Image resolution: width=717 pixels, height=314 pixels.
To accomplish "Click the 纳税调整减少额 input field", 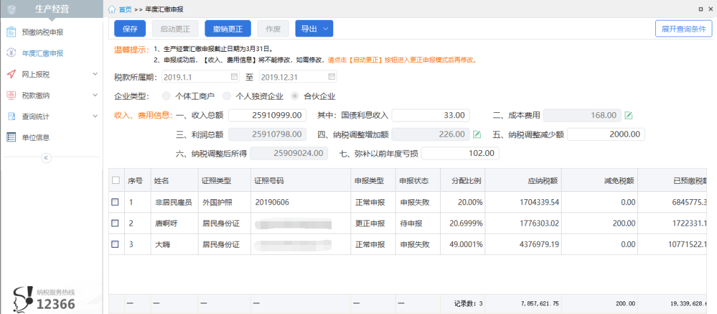I will pos(606,134).
